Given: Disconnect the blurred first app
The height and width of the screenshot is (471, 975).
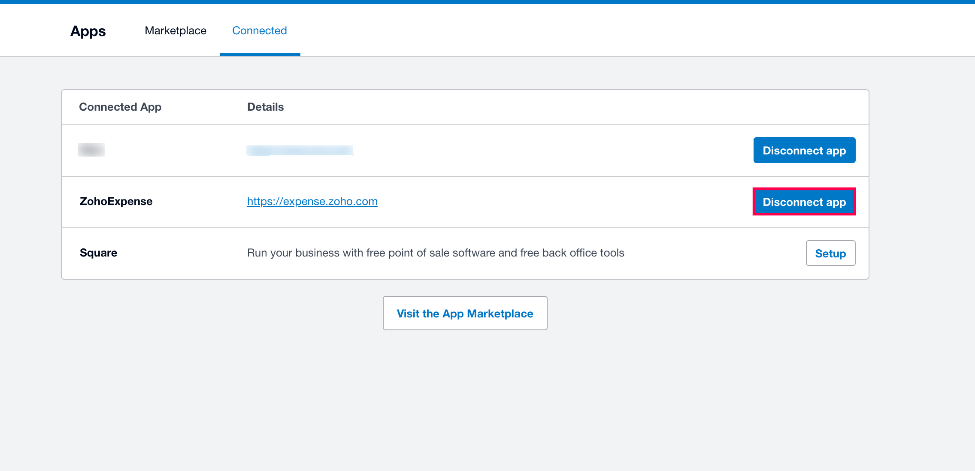Looking at the screenshot, I should coord(804,150).
